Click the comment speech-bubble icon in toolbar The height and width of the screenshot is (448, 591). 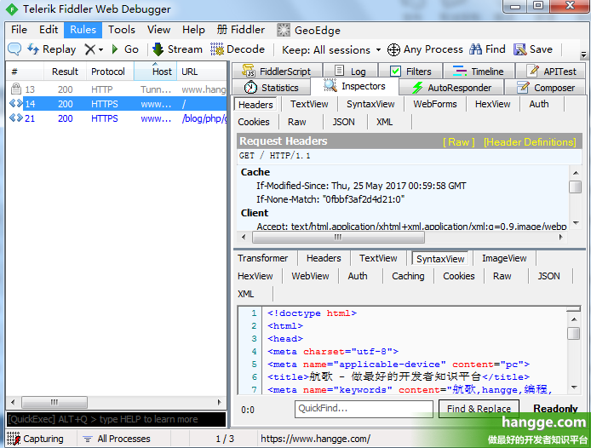[x=14, y=49]
